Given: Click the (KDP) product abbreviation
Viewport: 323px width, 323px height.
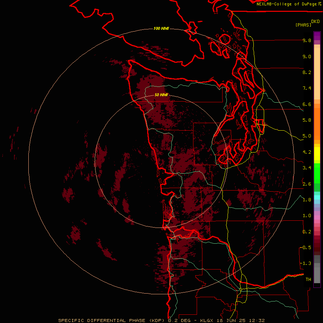Looking at the screenshot, I should pos(157,320).
